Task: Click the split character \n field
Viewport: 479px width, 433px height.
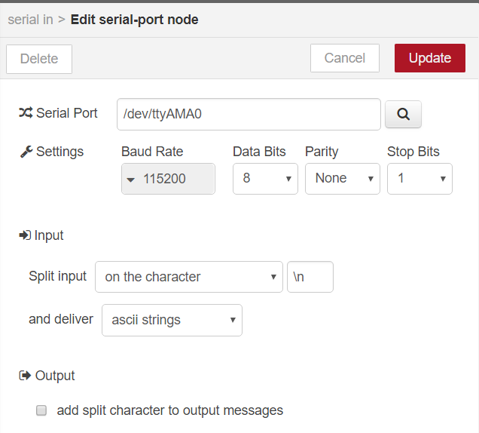Action: [310, 277]
